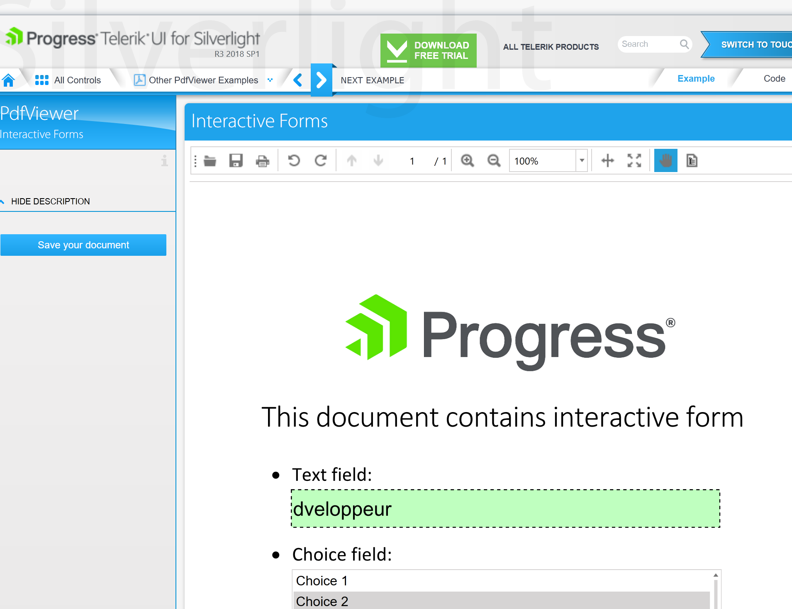Click the zoom percentage input box
This screenshot has width=792, height=609.
click(x=543, y=161)
